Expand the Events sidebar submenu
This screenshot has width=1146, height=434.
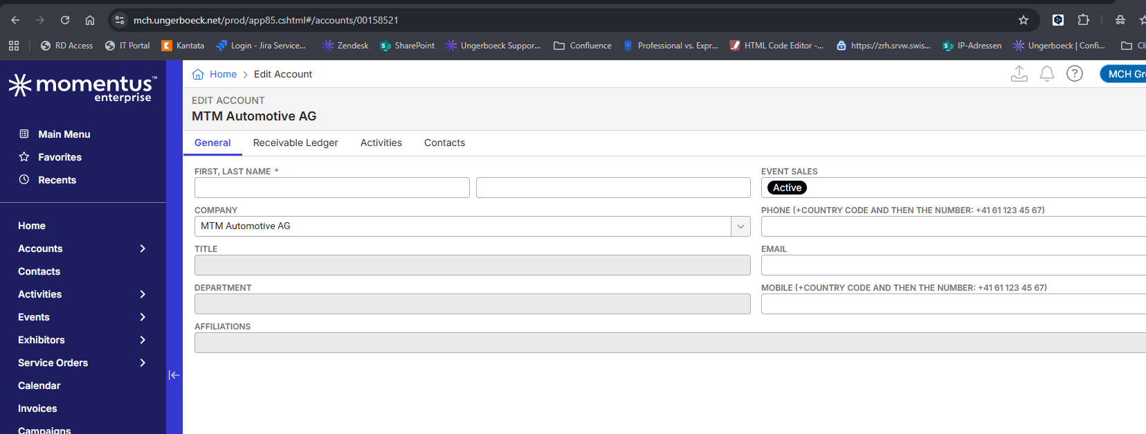pyautogui.click(x=143, y=317)
